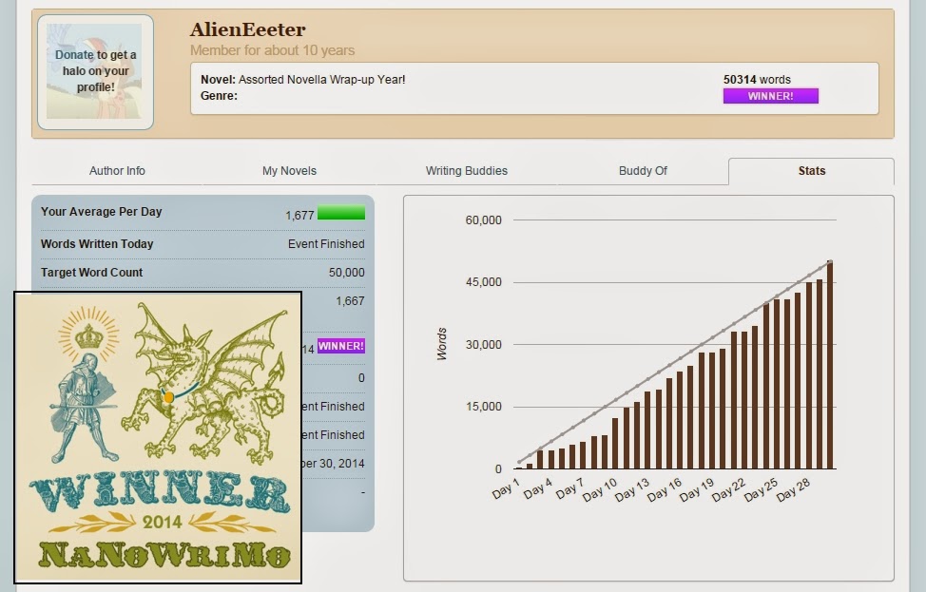Click the Words Written Today label
Image resolution: width=926 pixels, height=592 pixels.
click(x=97, y=244)
